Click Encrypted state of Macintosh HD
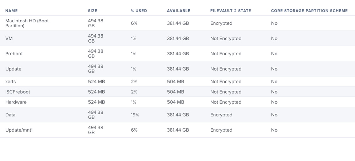 [221, 23]
